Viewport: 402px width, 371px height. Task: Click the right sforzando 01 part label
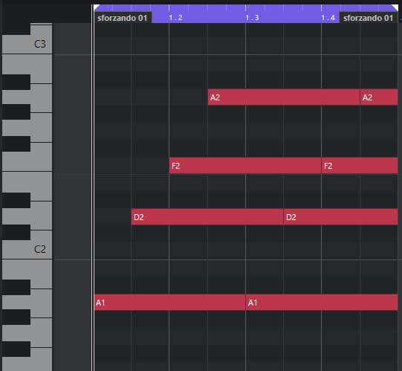(368, 18)
